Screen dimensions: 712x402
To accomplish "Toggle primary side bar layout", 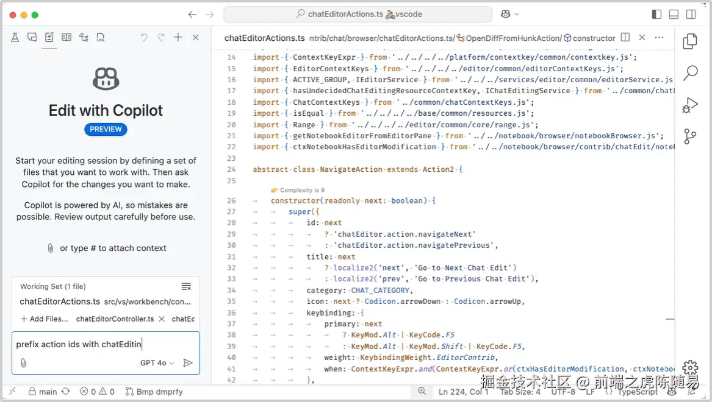I will click(656, 15).
